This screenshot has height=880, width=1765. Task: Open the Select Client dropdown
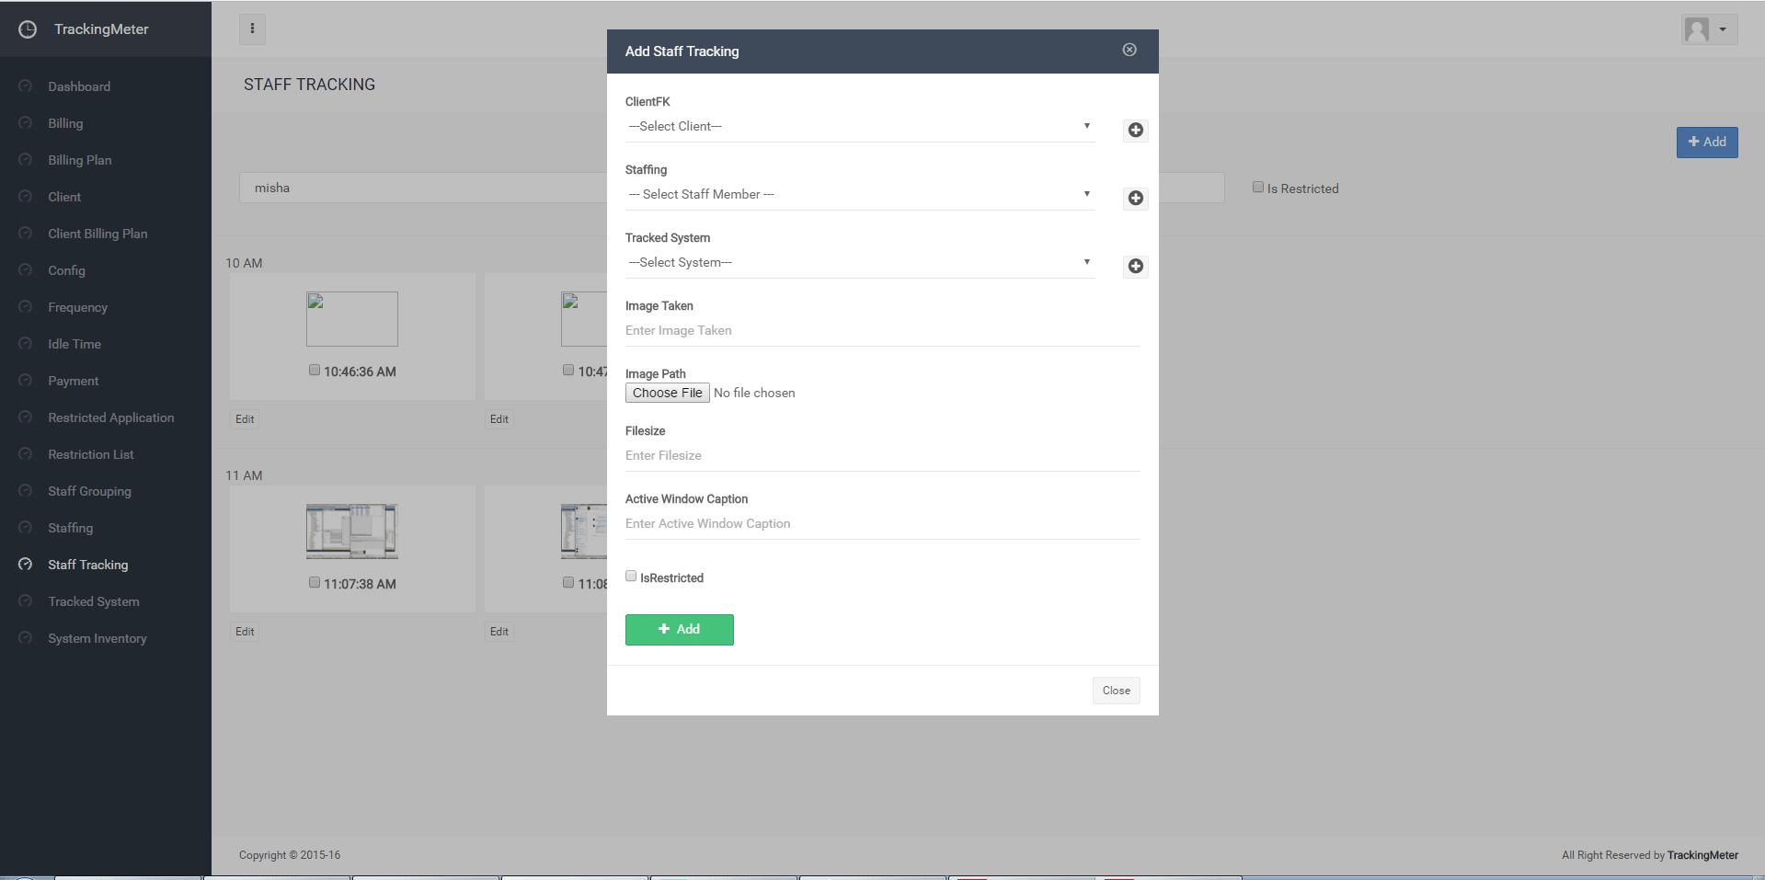[x=859, y=127]
